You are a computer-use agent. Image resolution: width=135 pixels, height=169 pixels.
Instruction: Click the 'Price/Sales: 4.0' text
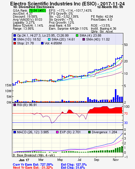tap(101, 20)
